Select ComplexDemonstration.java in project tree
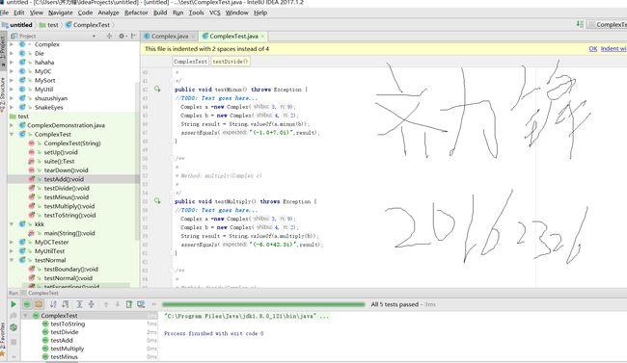The height and width of the screenshot is (363, 627). click(x=66, y=125)
